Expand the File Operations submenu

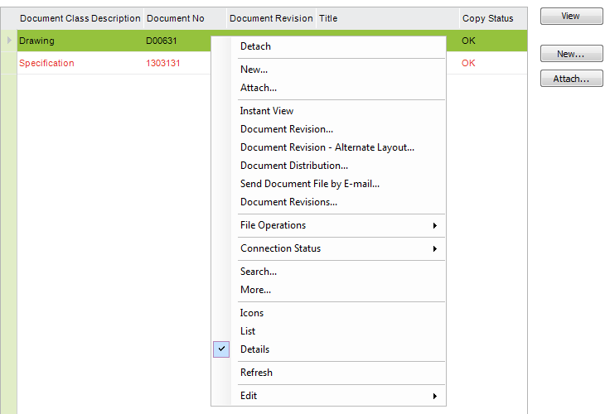pos(273,225)
